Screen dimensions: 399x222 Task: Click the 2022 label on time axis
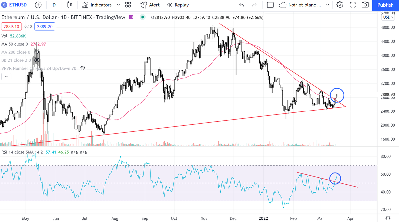tap(263, 218)
